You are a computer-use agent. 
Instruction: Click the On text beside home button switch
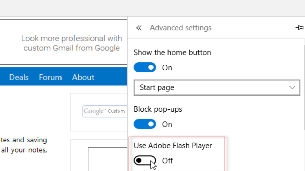coord(167,68)
